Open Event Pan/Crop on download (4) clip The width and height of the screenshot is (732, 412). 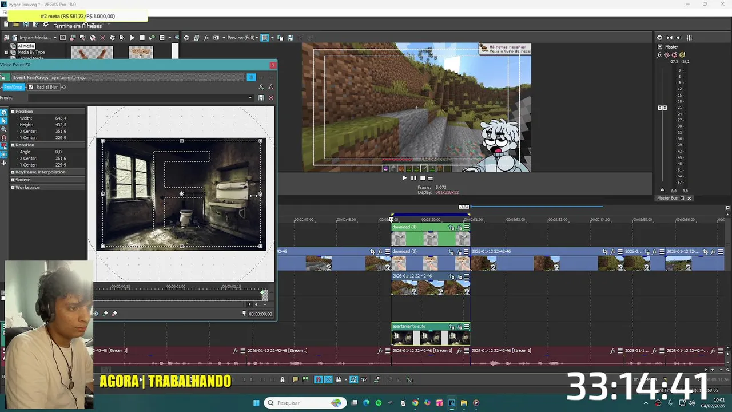452,228
